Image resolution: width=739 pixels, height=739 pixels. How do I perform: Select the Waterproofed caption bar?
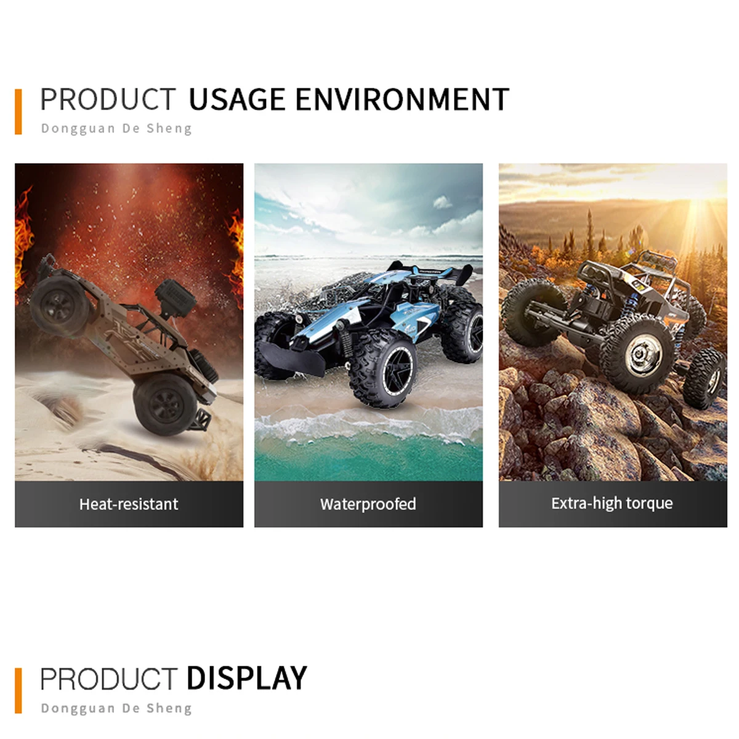click(x=368, y=504)
